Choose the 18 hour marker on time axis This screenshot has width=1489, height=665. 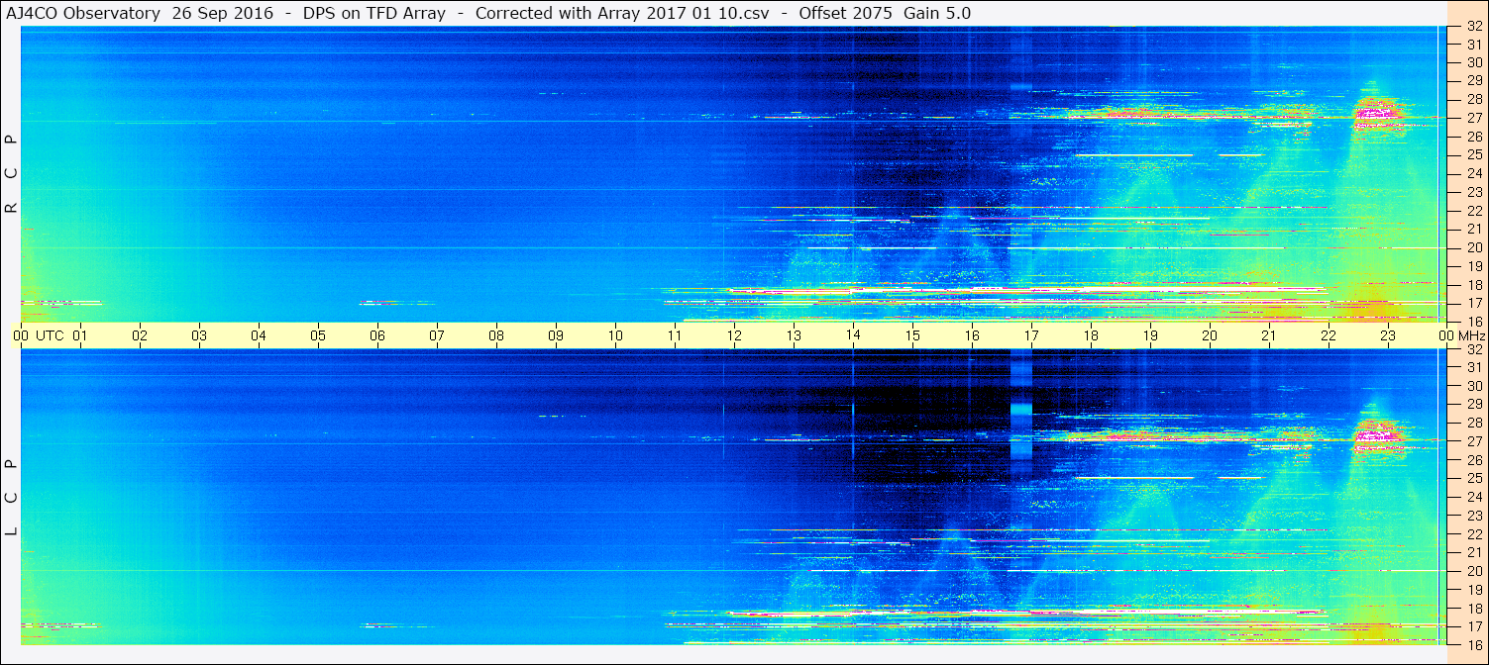coord(1091,335)
